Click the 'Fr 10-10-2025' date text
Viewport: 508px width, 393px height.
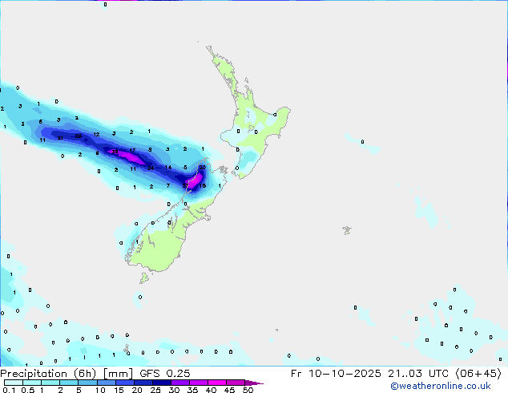click(x=336, y=374)
